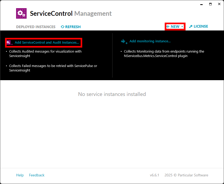The width and height of the screenshot is (224, 184).
Task: Click the Collects Monitoring data description
Action: (164, 54)
